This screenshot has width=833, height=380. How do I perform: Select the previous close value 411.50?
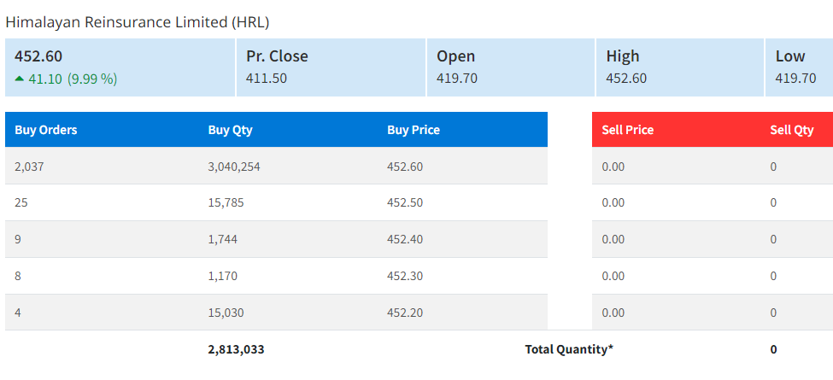click(267, 79)
